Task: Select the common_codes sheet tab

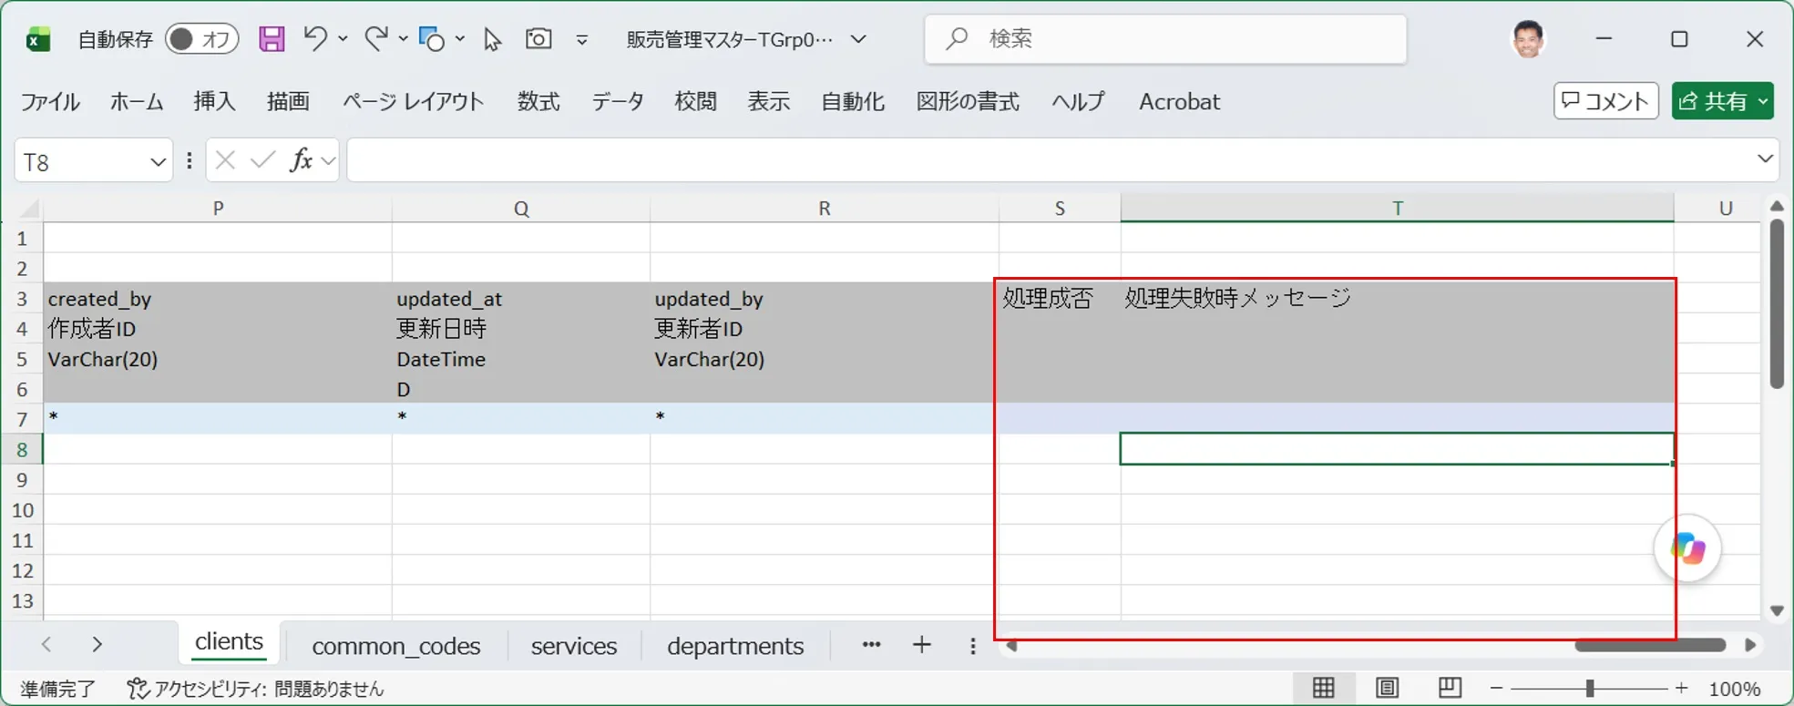Action: (395, 646)
